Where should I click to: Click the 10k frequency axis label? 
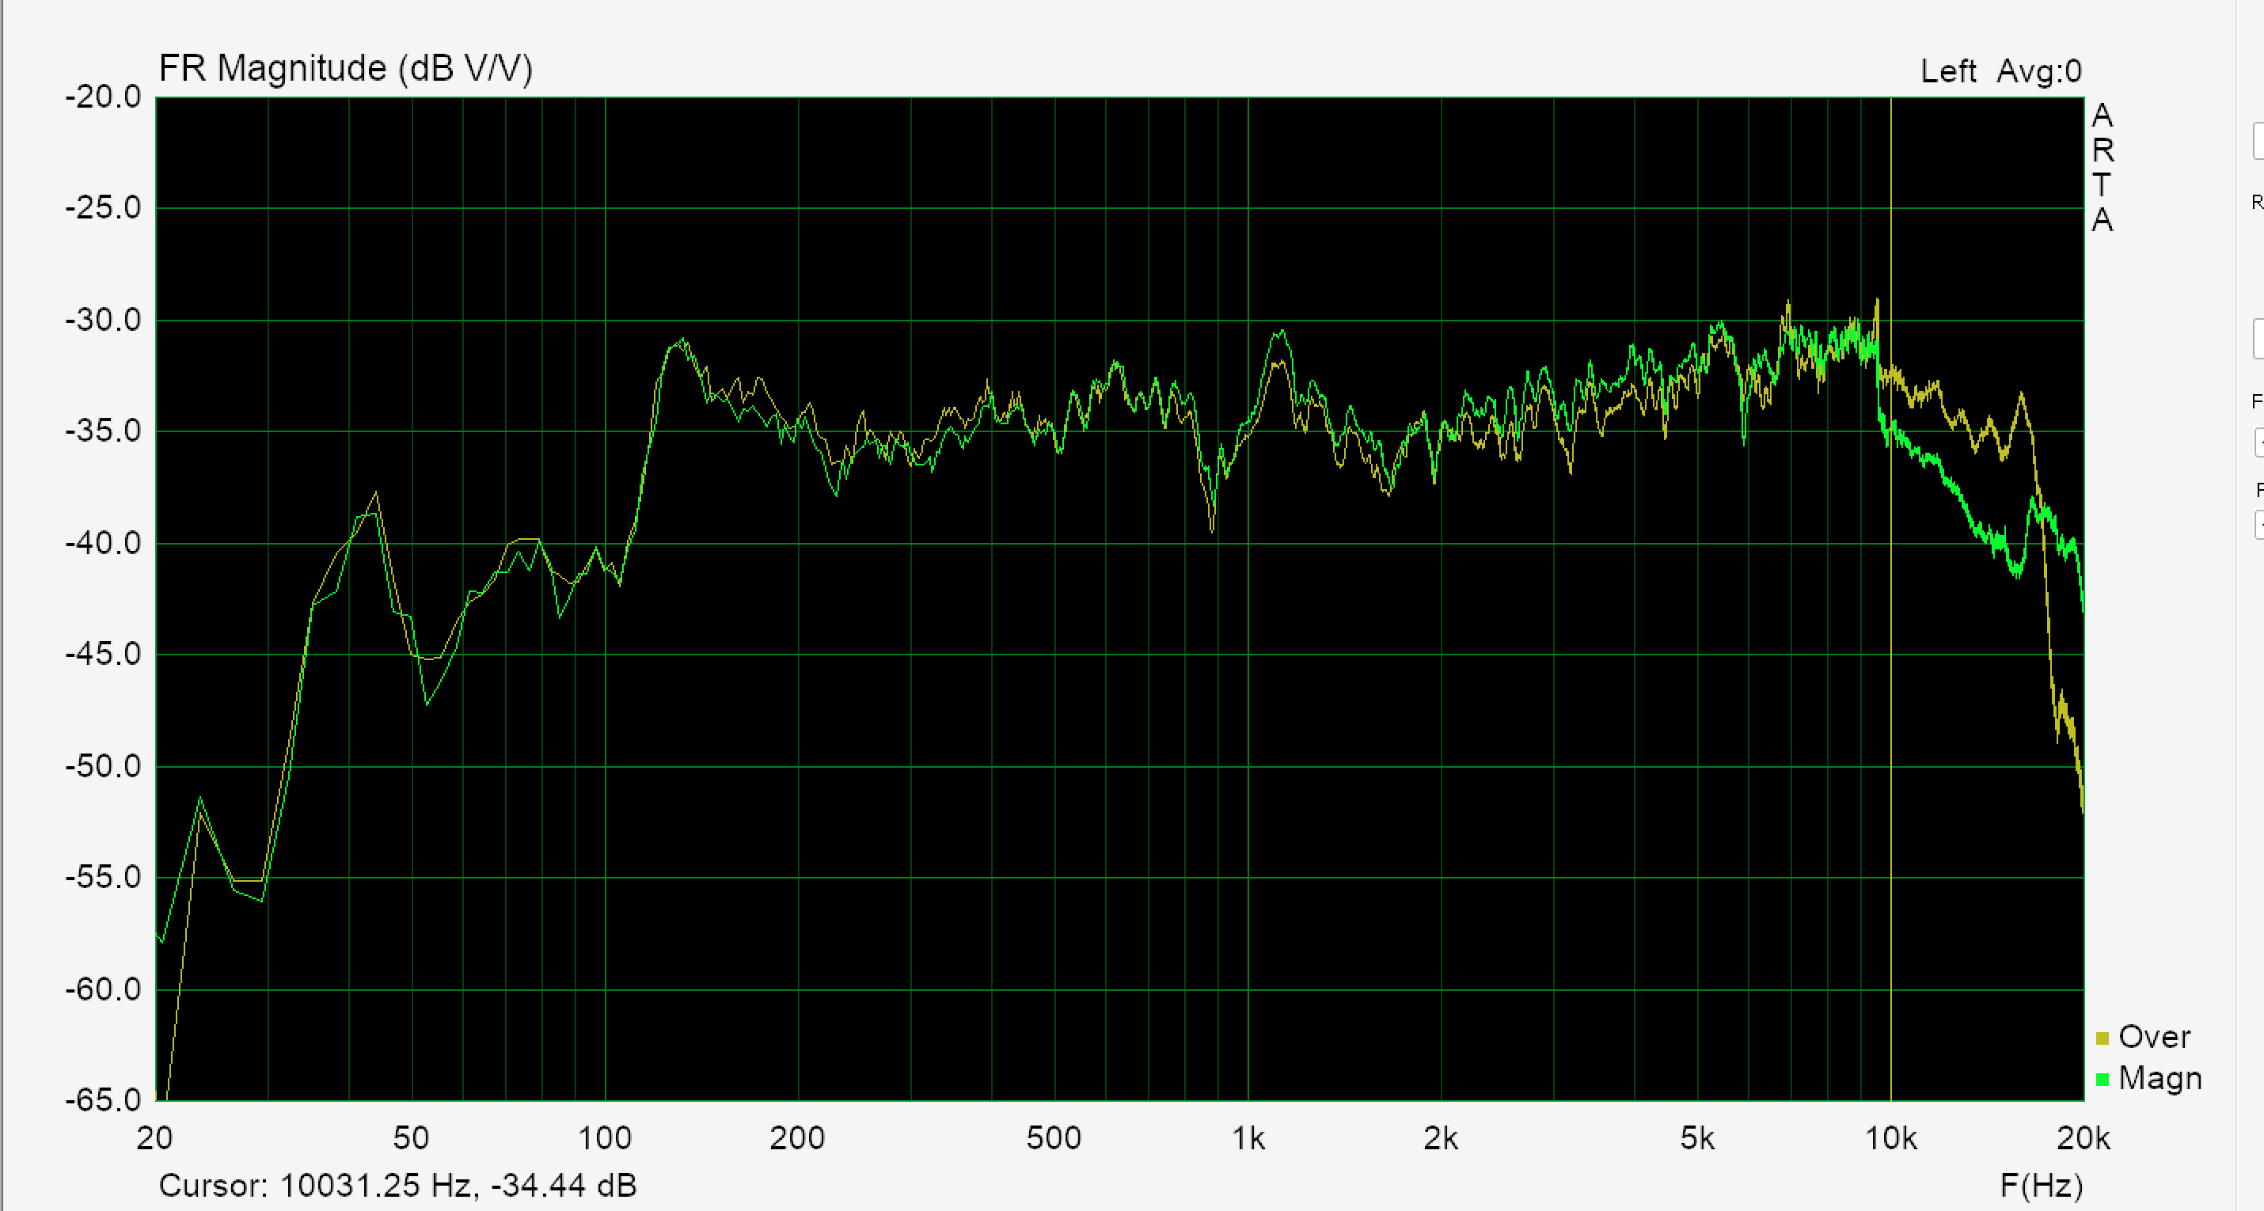(x=1890, y=1139)
